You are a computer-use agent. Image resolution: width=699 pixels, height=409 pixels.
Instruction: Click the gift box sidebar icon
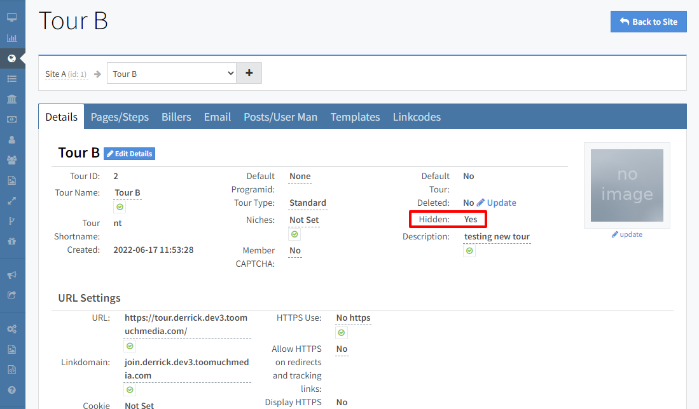coord(11,241)
